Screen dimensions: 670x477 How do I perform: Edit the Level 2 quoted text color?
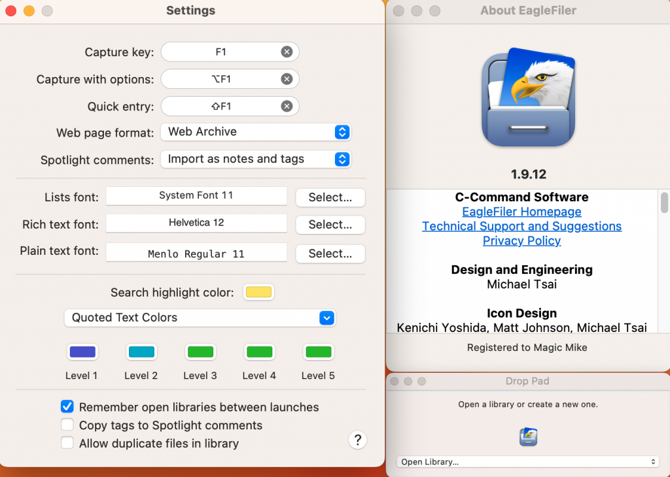[141, 352]
